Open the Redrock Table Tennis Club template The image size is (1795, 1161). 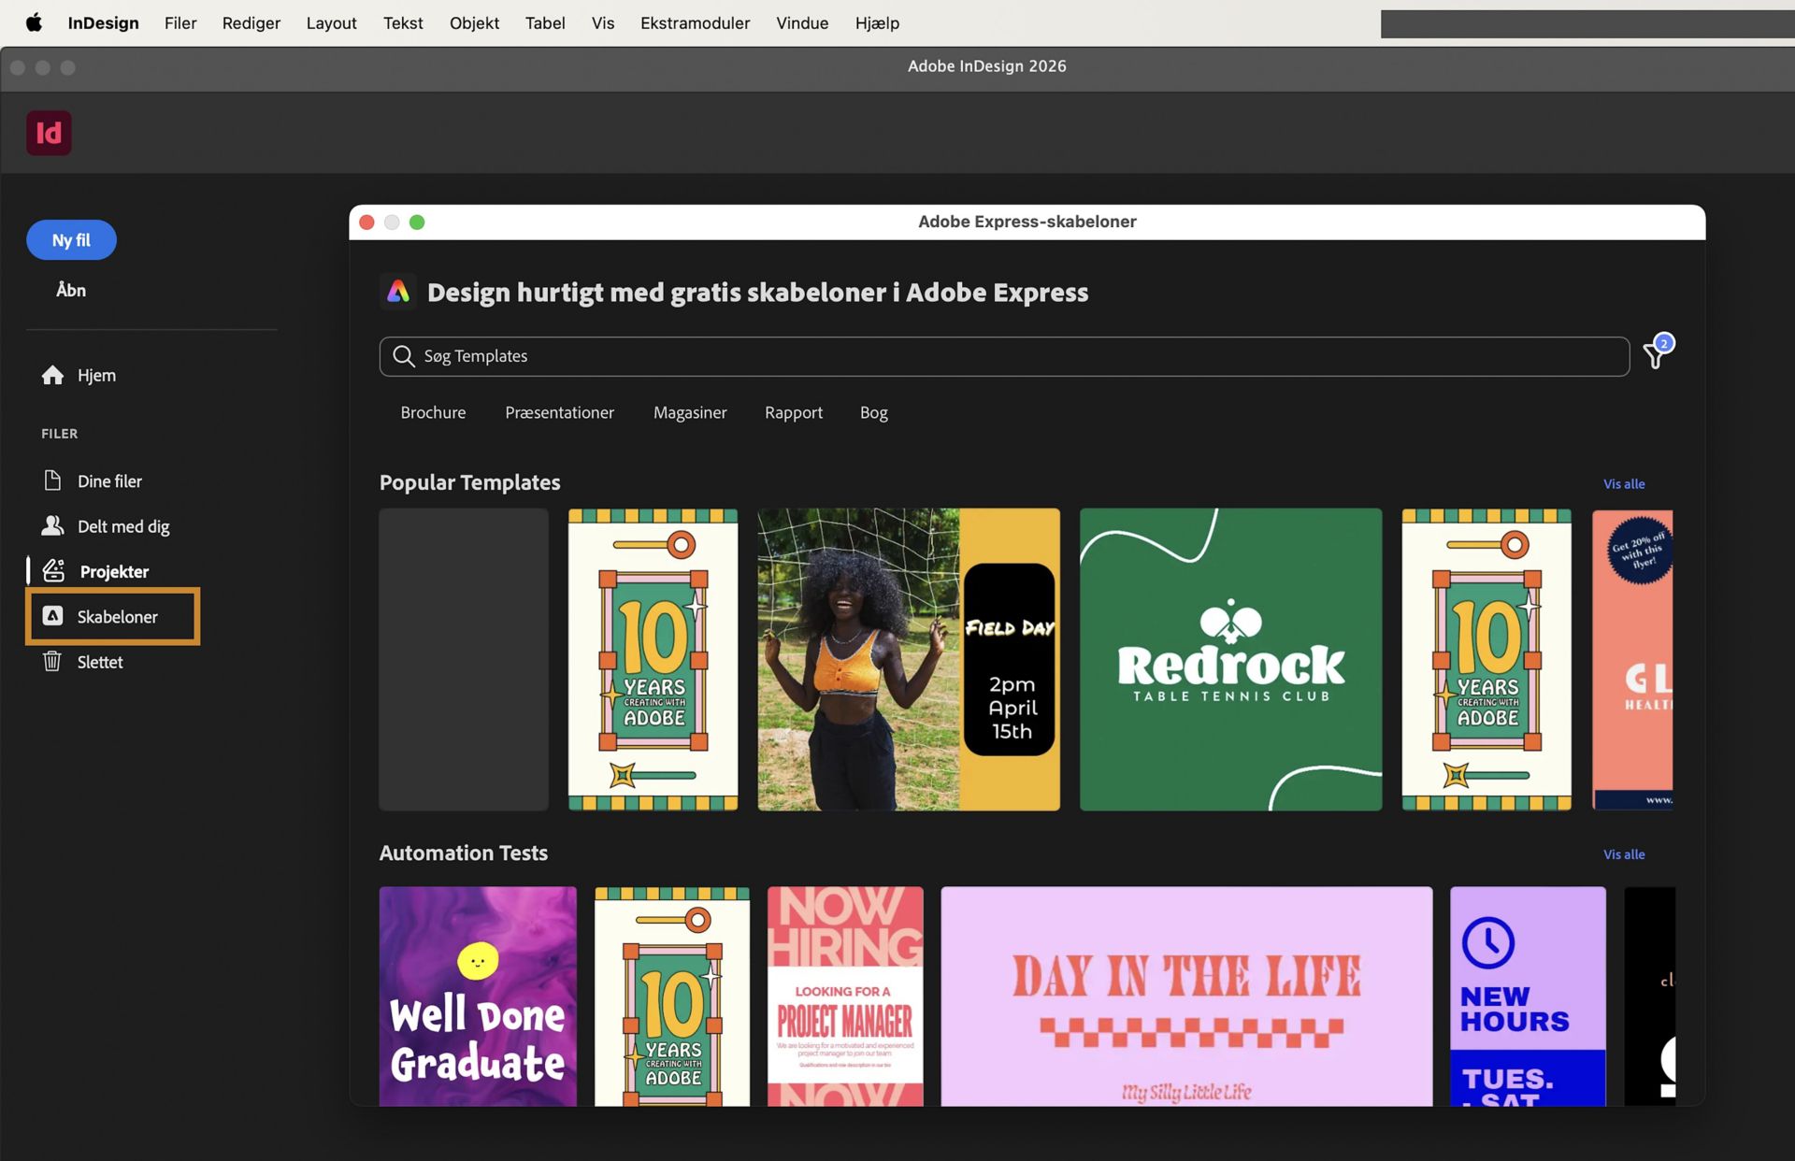click(1229, 659)
